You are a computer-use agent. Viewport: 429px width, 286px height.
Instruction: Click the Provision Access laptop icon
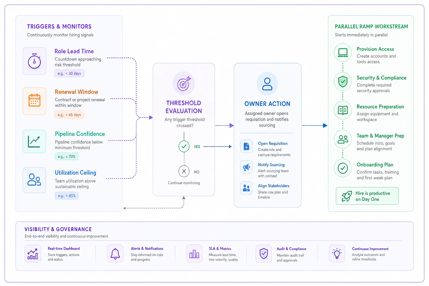tap(343, 53)
